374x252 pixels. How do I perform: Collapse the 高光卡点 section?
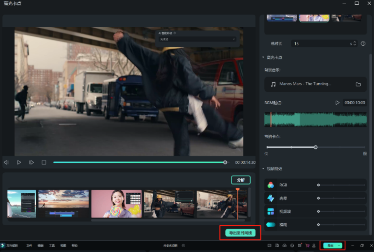pyautogui.click(x=263, y=57)
